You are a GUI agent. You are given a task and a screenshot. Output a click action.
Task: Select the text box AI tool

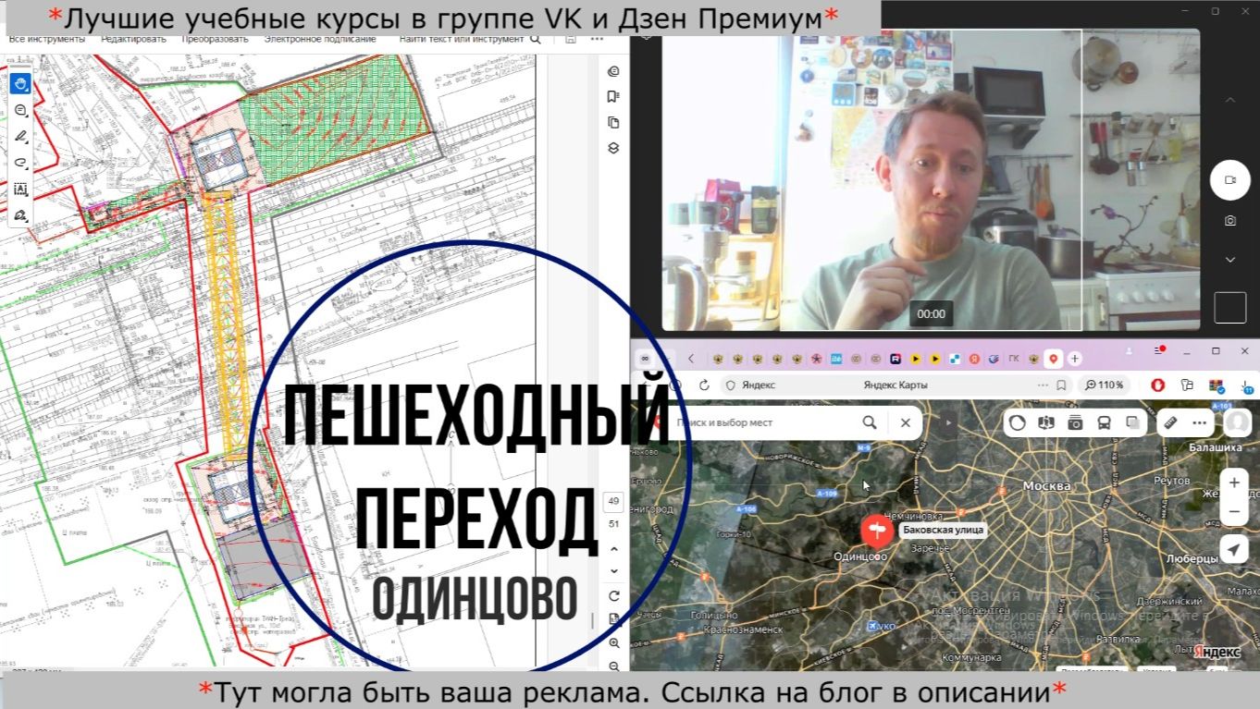(20, 189)
